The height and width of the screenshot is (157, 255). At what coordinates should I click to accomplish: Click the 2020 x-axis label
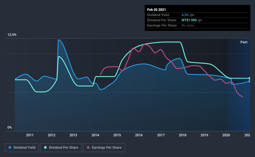[226, 135]
